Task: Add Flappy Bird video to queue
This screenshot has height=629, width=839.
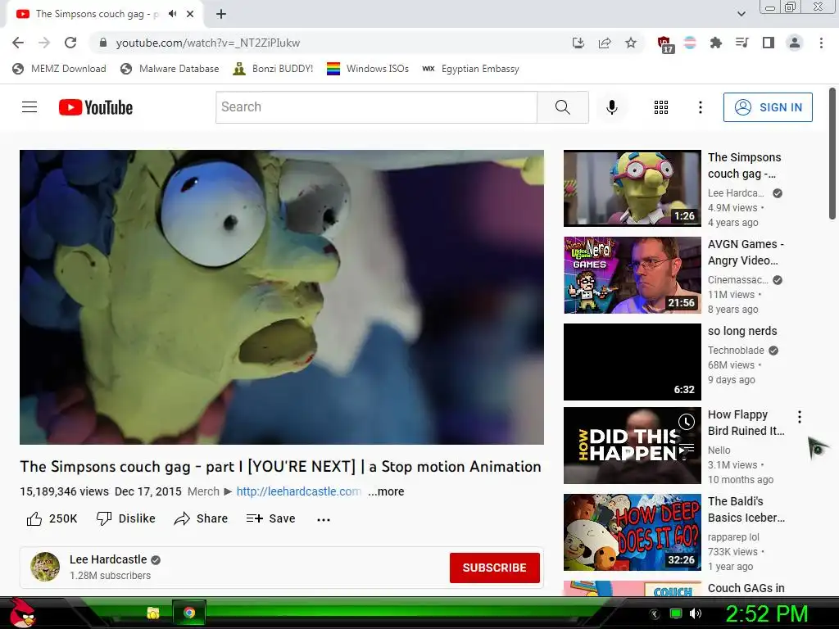Action: coord(687,447)
